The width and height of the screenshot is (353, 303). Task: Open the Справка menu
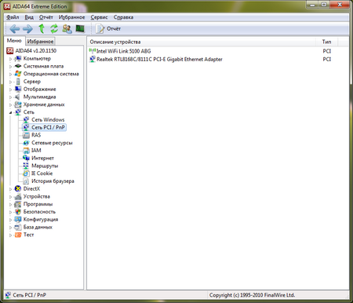tap(123, 17)
